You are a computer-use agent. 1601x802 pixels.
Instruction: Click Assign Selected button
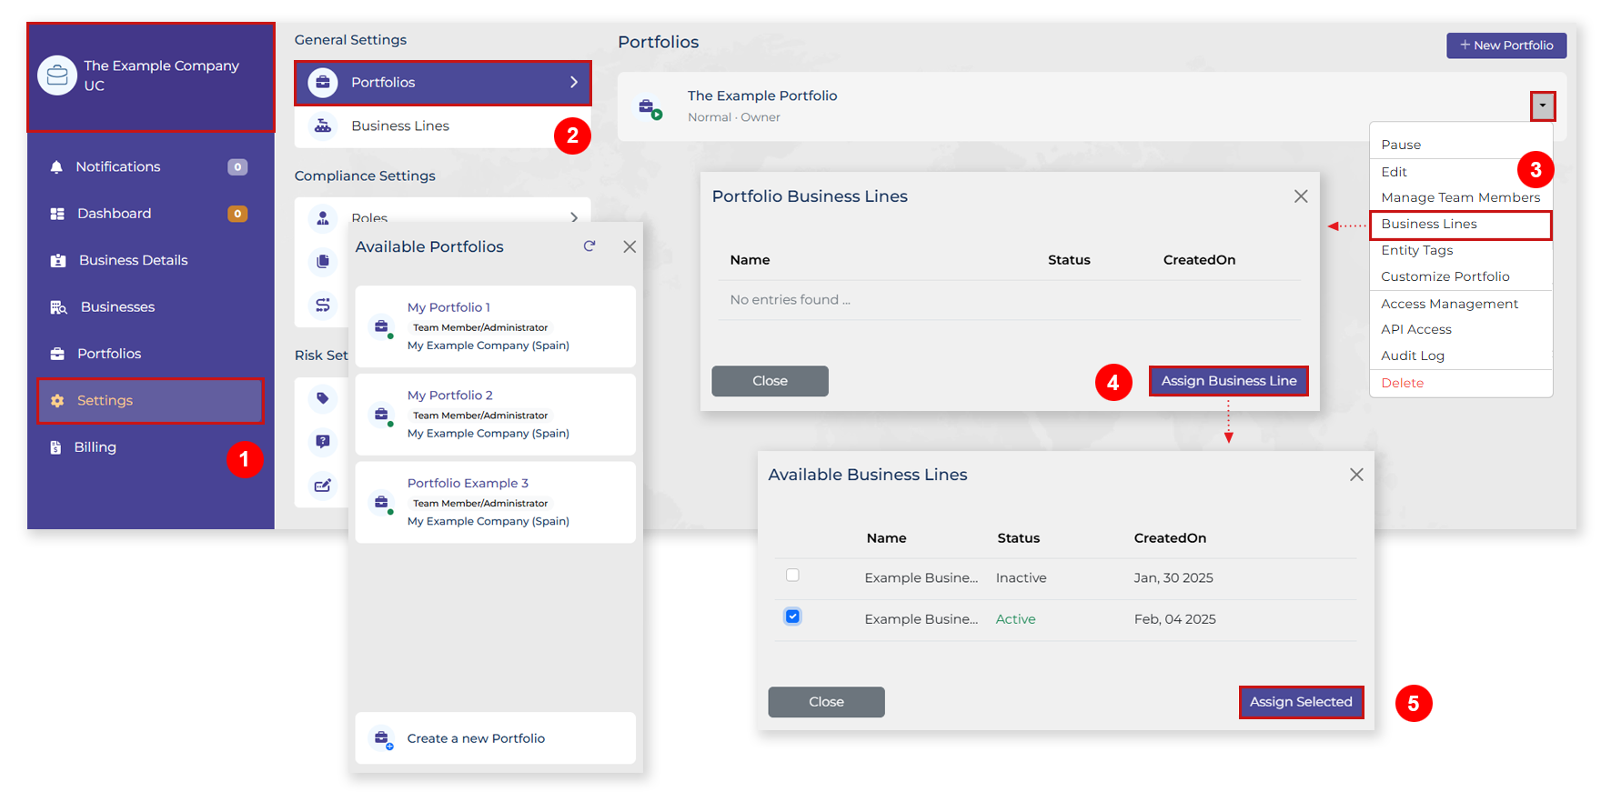(x=1301, y=702)
